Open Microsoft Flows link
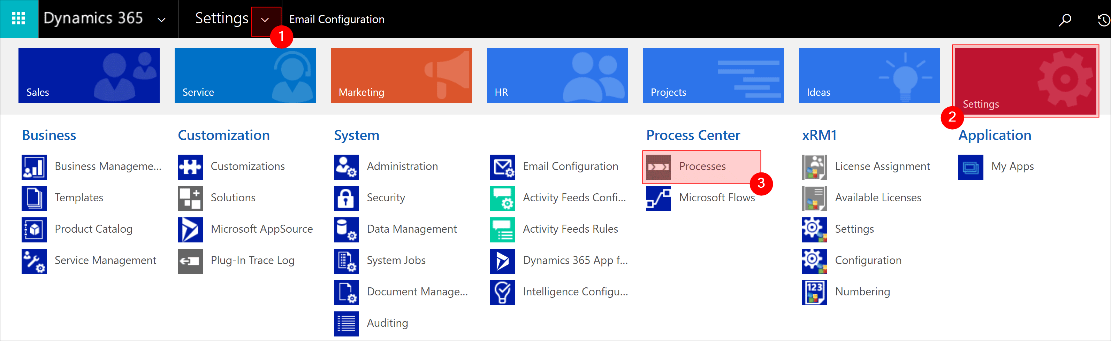Image resolution: width=1111 pixels, height=341 pixels. tap(717, 198)
